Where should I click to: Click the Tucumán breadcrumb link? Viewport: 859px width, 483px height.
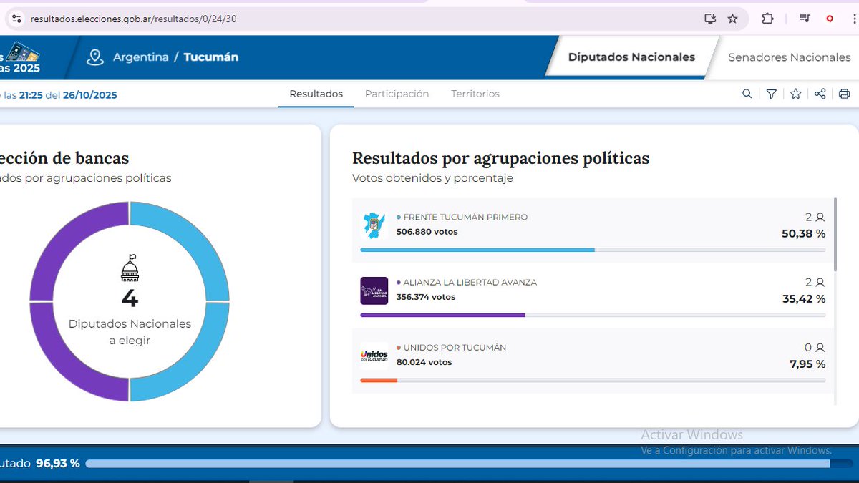pyautogui.click(x=211, y=57)
